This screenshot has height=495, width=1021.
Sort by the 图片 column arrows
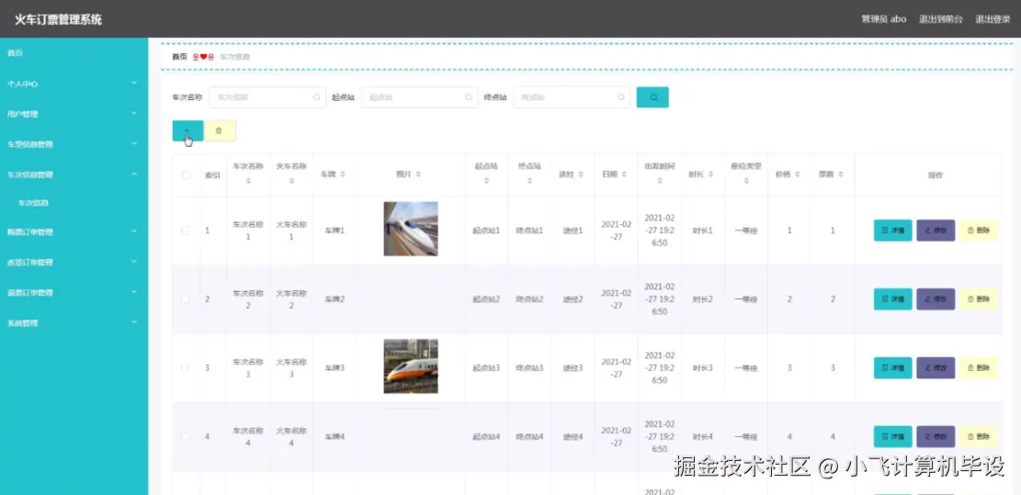tap(419, 175)
